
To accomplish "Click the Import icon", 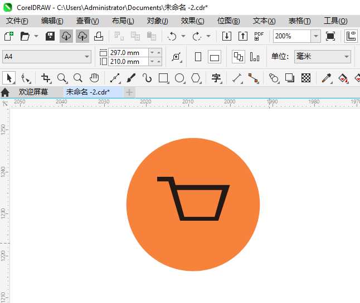I will coord(227,36).
